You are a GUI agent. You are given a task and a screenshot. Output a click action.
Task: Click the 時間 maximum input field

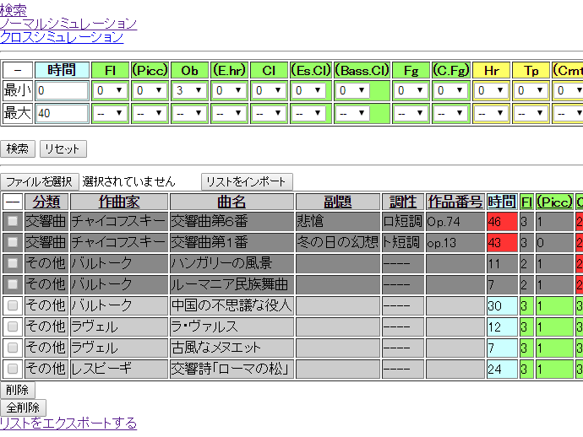tap(62, 112)
